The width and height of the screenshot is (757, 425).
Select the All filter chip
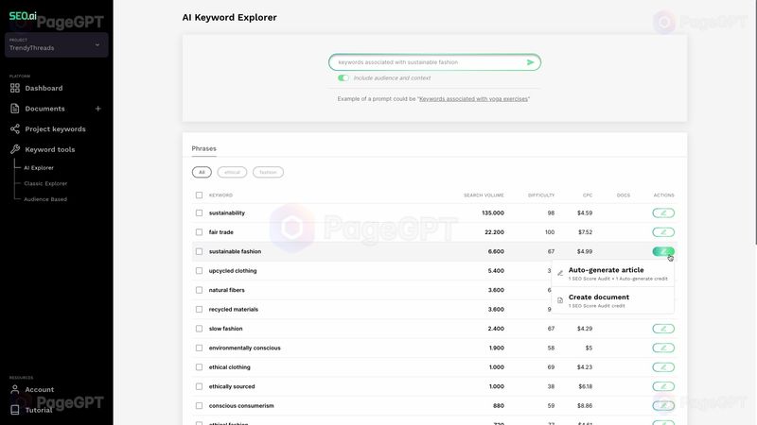pyautogui.click(x=202, y=172)
